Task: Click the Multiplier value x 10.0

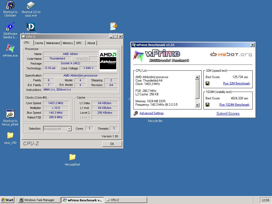Action: (x=56, y=108)
